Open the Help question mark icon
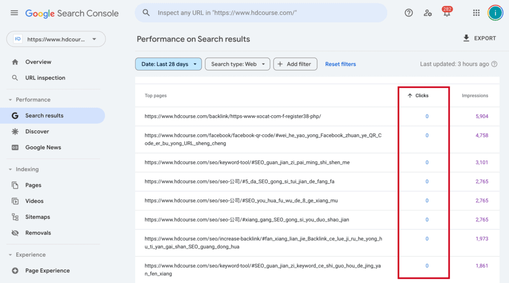 click(409, 13)
